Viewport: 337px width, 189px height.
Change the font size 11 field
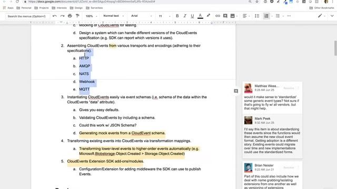[x=160, y=16]
